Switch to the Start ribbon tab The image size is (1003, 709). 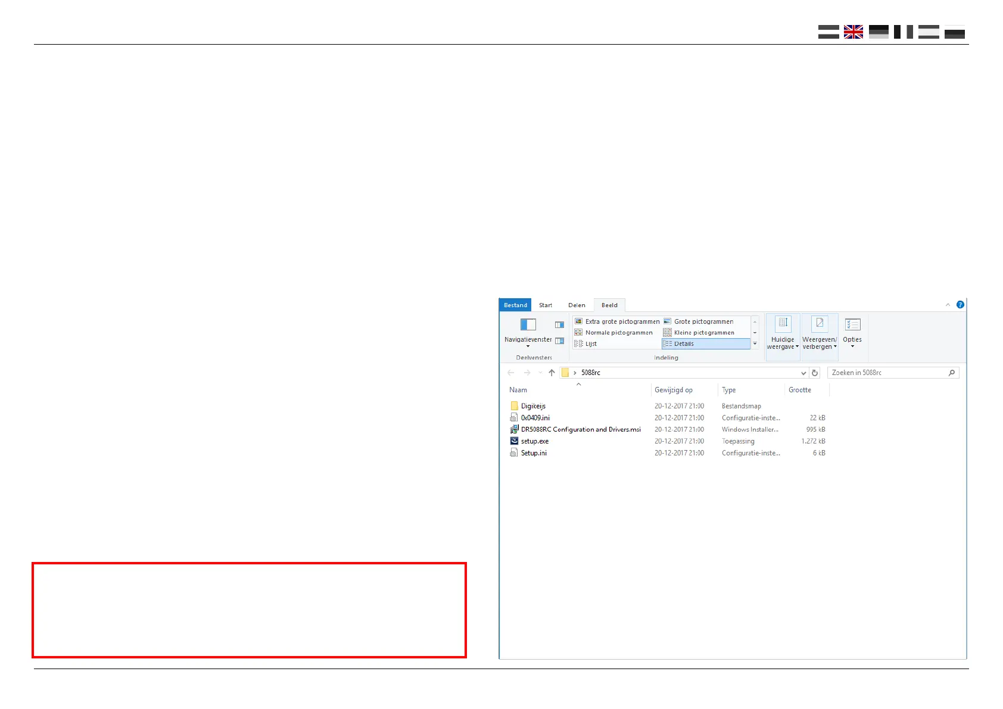(546, 305)
